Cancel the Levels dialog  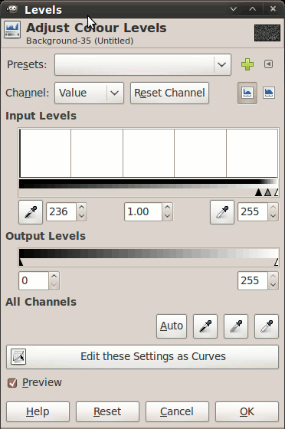pos(177,412)
